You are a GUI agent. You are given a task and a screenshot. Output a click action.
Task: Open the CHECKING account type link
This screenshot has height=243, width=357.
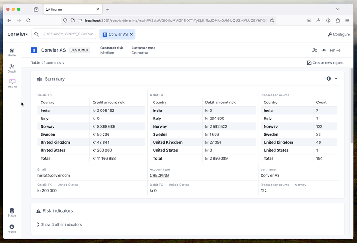(159, 175)
